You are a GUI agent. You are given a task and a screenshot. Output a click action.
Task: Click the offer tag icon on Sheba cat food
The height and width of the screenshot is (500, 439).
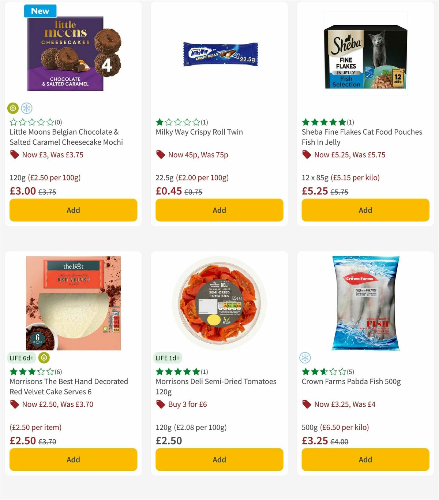pos(307,155)
